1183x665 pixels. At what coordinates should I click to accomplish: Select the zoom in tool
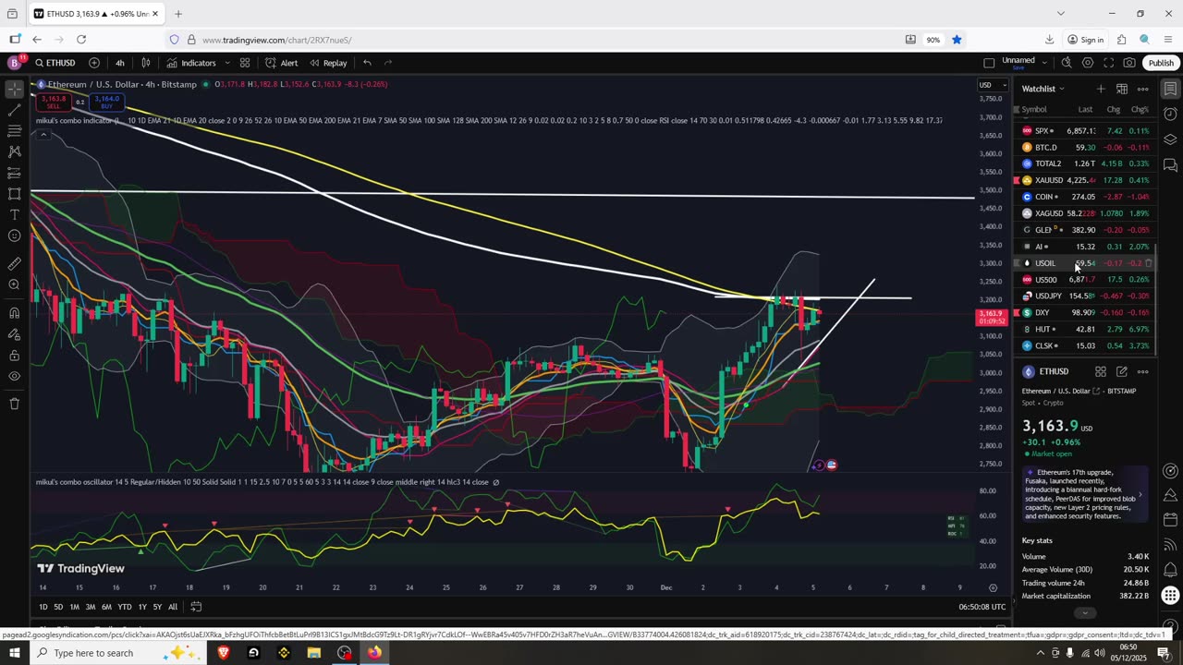pos(14,284)
